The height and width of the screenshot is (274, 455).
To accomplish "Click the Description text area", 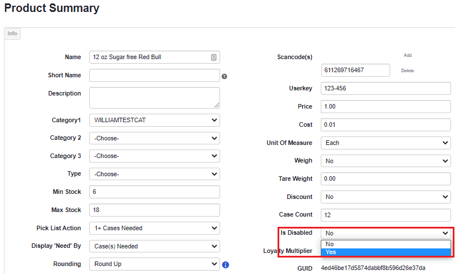I will (x=154, y=98).
